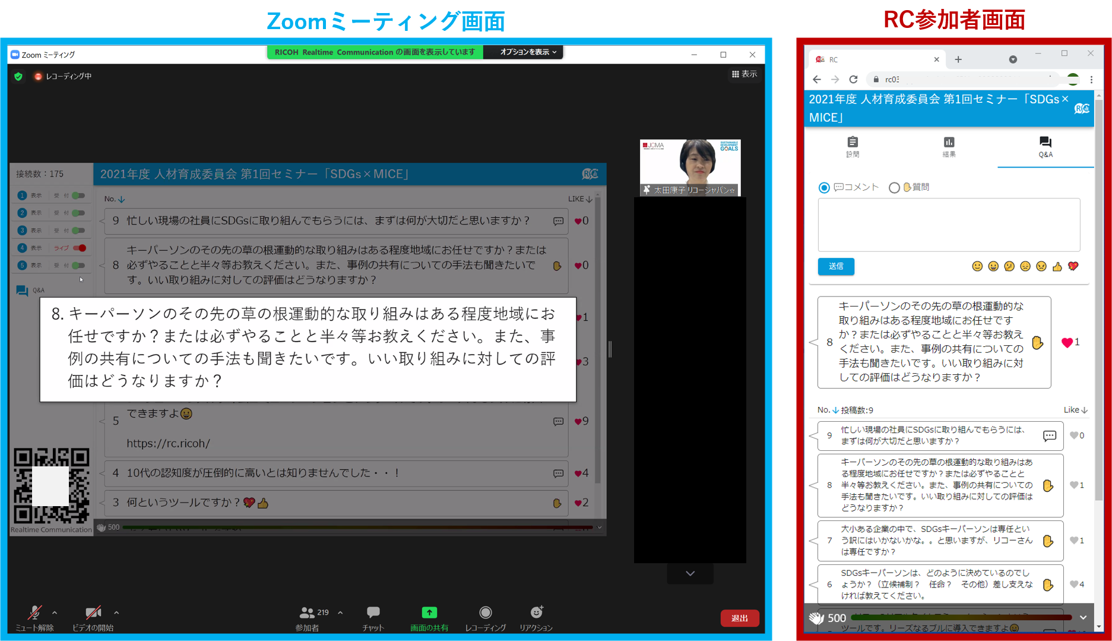This screenshot has width=1112, height=641.
Task: Expand the chevron below the video panel
Action: pos(690,573)
